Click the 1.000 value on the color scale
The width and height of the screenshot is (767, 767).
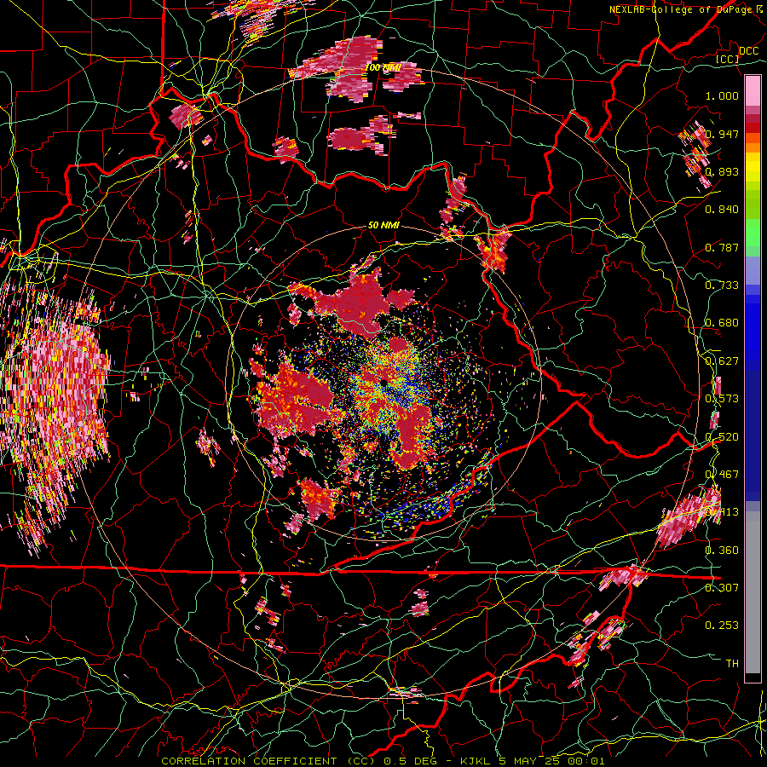pos(722,95)
